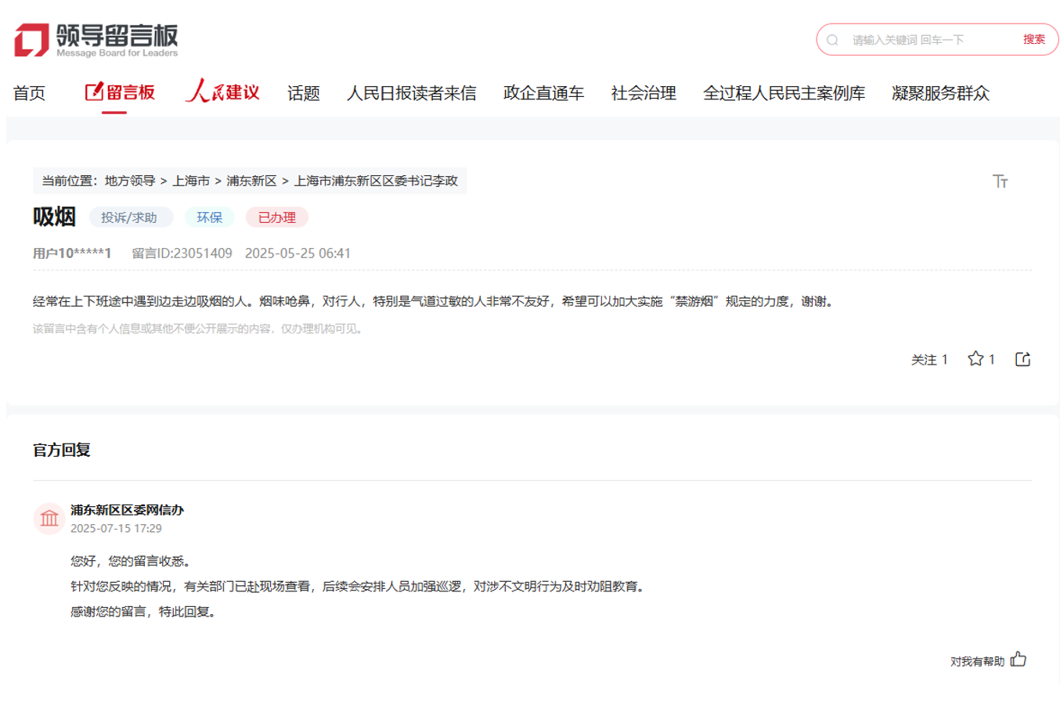Click the 浦东新区 breadcrumb link
This screenshot has width=1060, height=704.
pyautogui.click(x=251, y=181)
